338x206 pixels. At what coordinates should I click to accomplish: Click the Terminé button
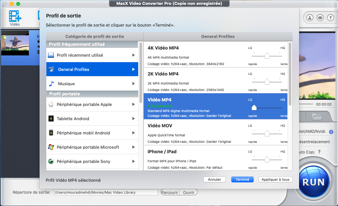[x=242, y=179]
